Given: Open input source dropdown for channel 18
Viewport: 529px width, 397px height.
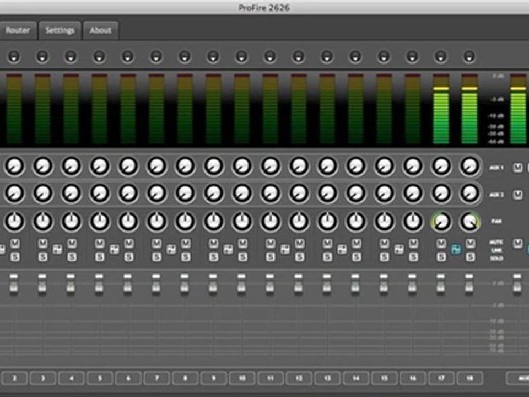Looking at the screenshot, I should tap(469, 56).
